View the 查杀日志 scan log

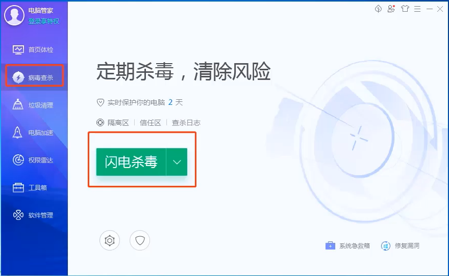[x=186, y=123]
